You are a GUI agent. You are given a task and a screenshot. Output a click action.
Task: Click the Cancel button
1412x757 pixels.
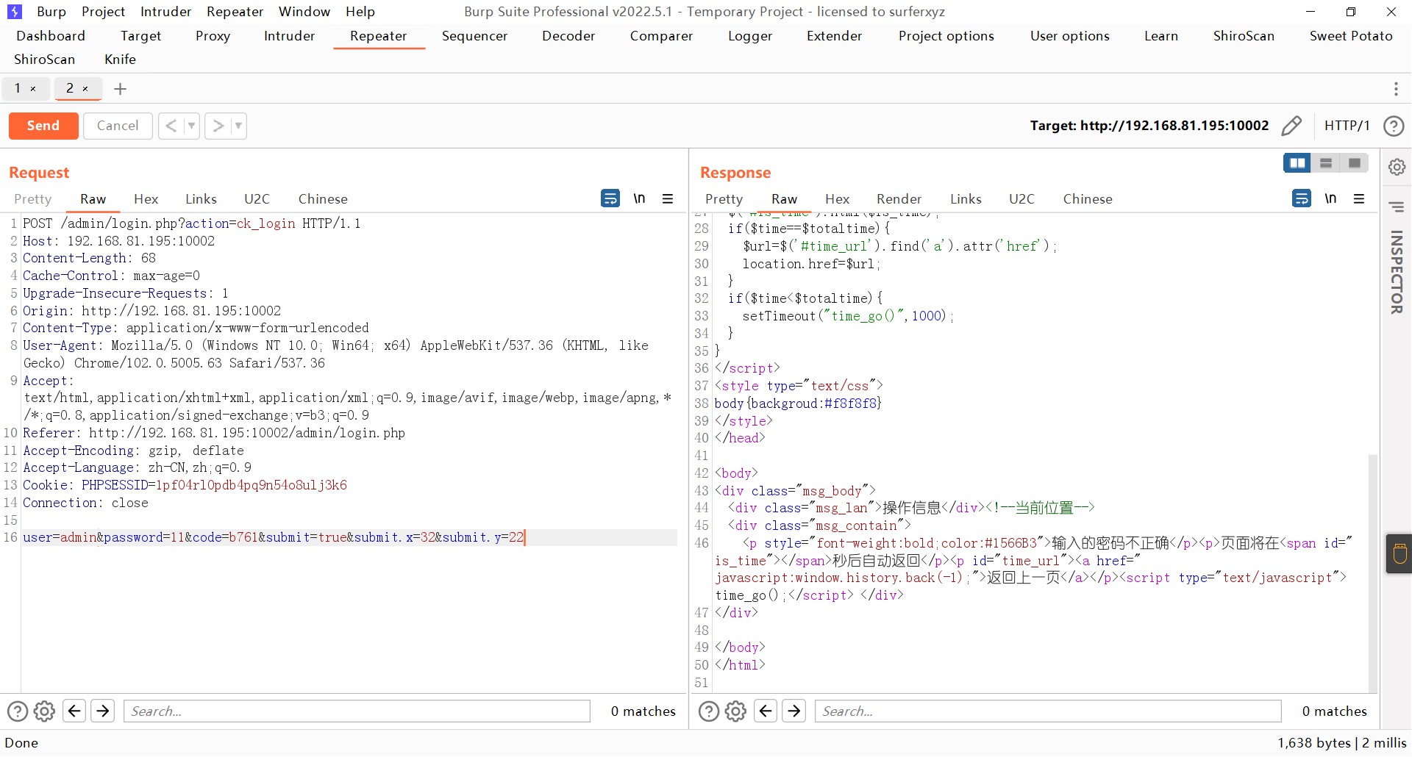point(118,126)
